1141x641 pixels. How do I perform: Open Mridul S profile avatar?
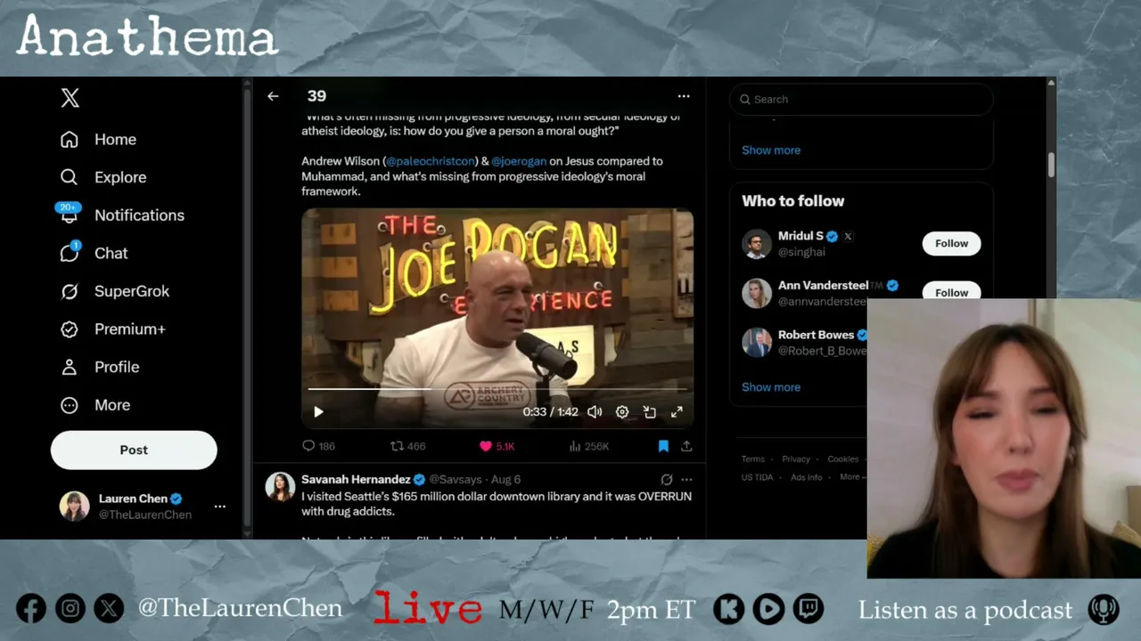757,244
